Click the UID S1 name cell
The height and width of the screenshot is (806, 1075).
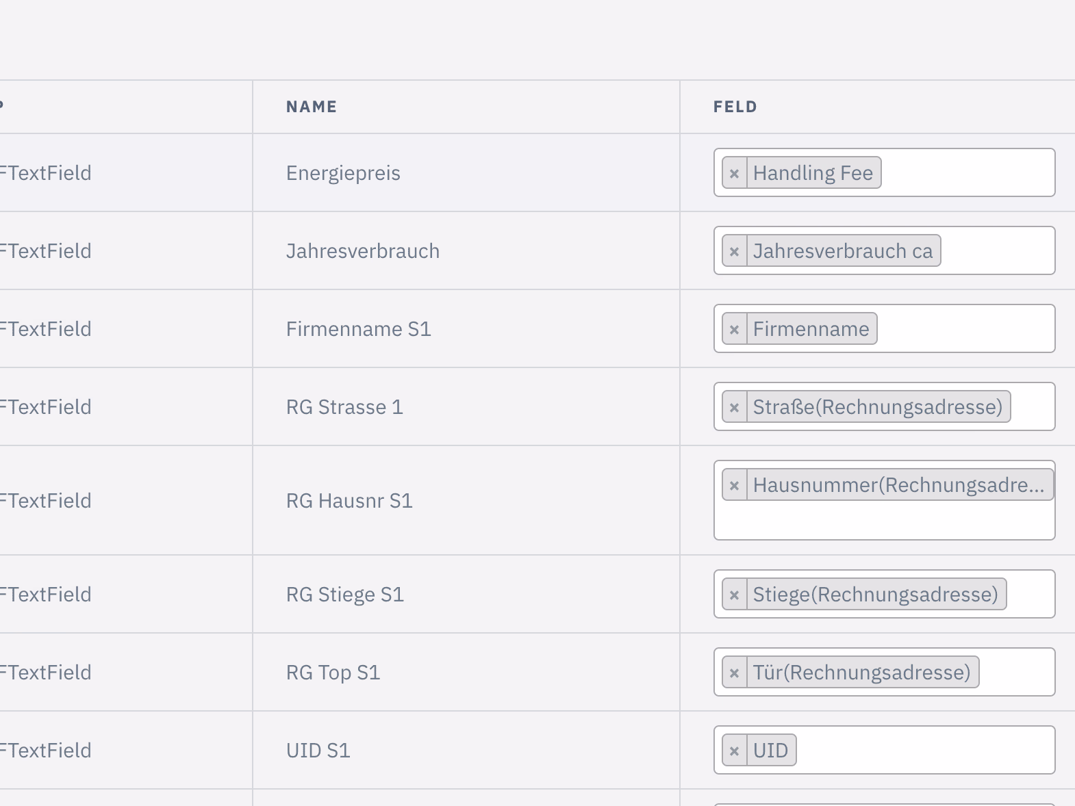[318, 751]
